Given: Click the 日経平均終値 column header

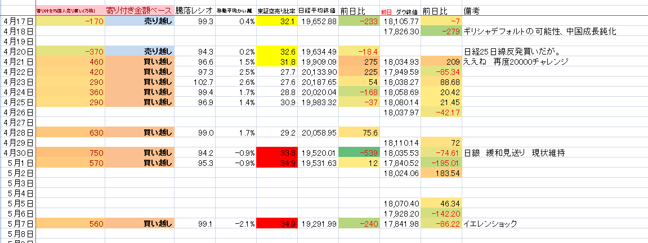Looking at the screenshot, I should point(317,11).
